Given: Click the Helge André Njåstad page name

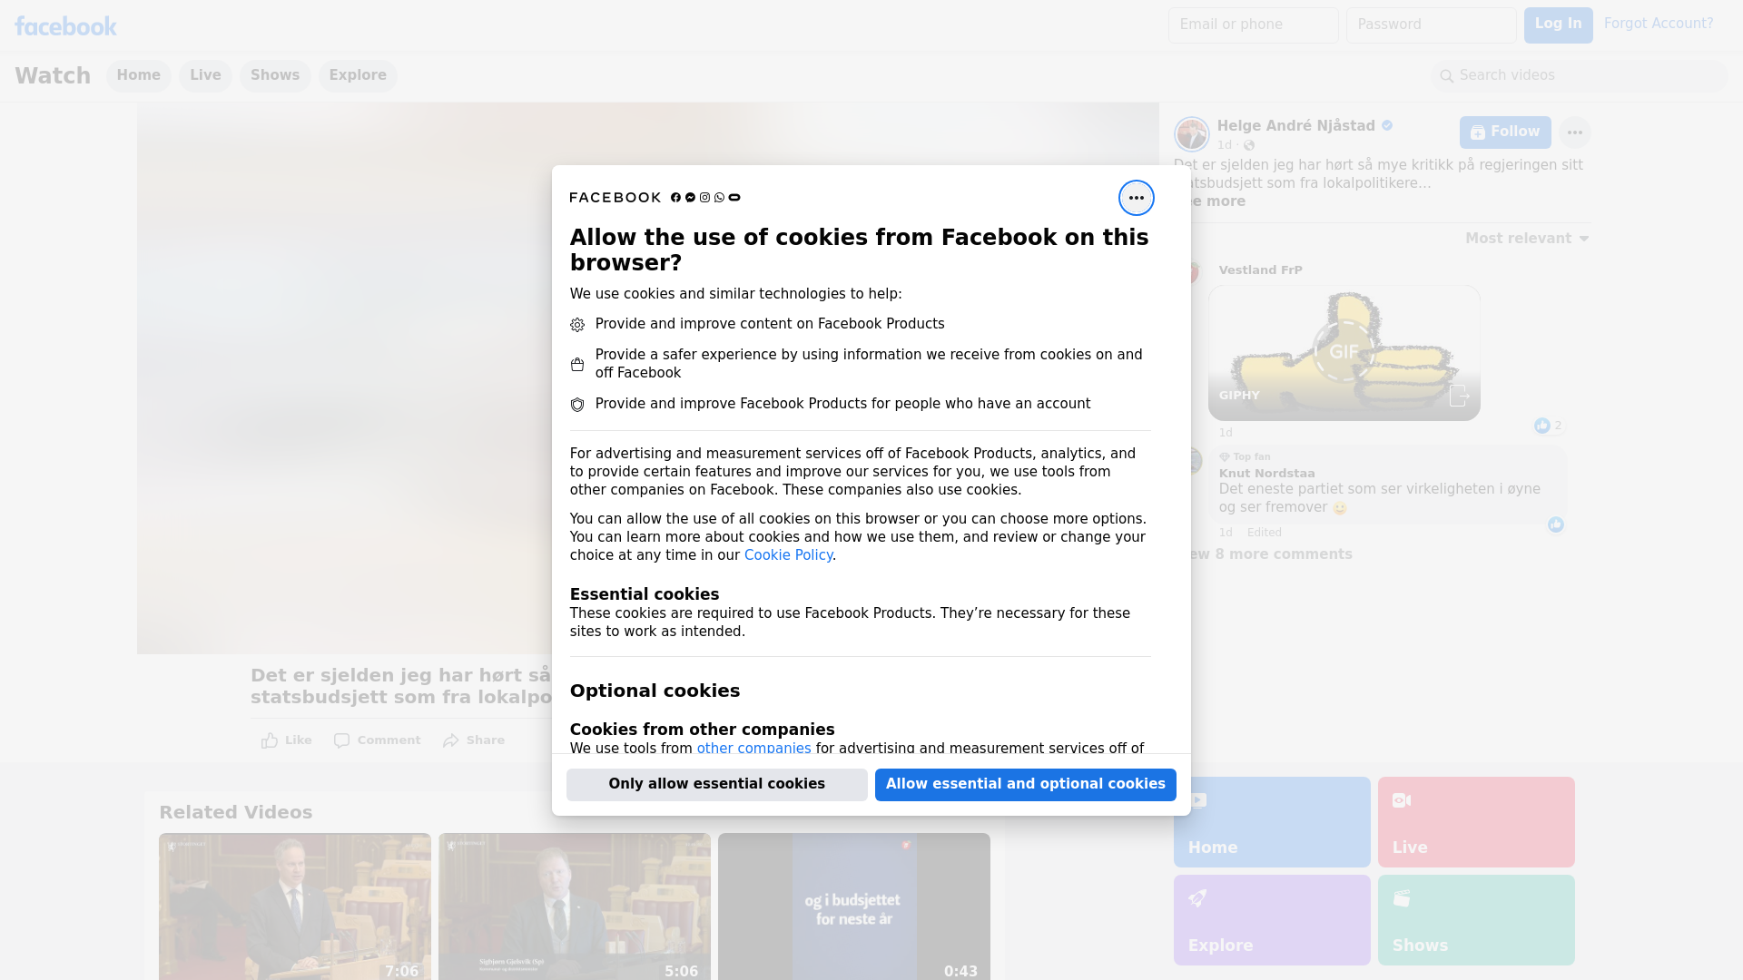Looking at the screenshot, I should [x=1295, y=126].
